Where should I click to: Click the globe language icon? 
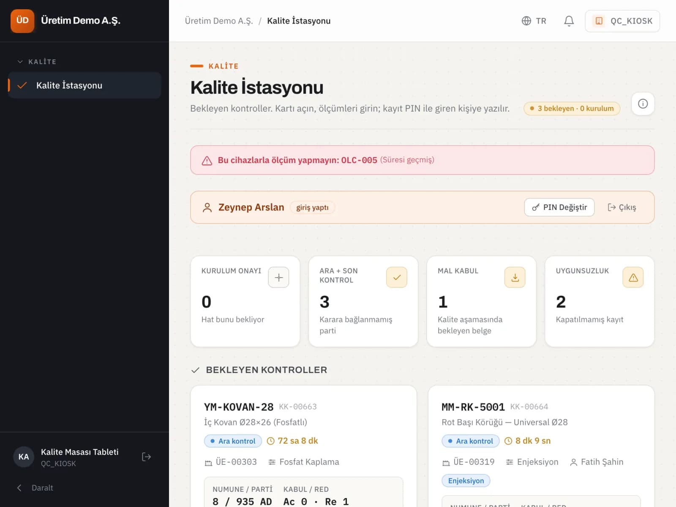coord(526,21)
